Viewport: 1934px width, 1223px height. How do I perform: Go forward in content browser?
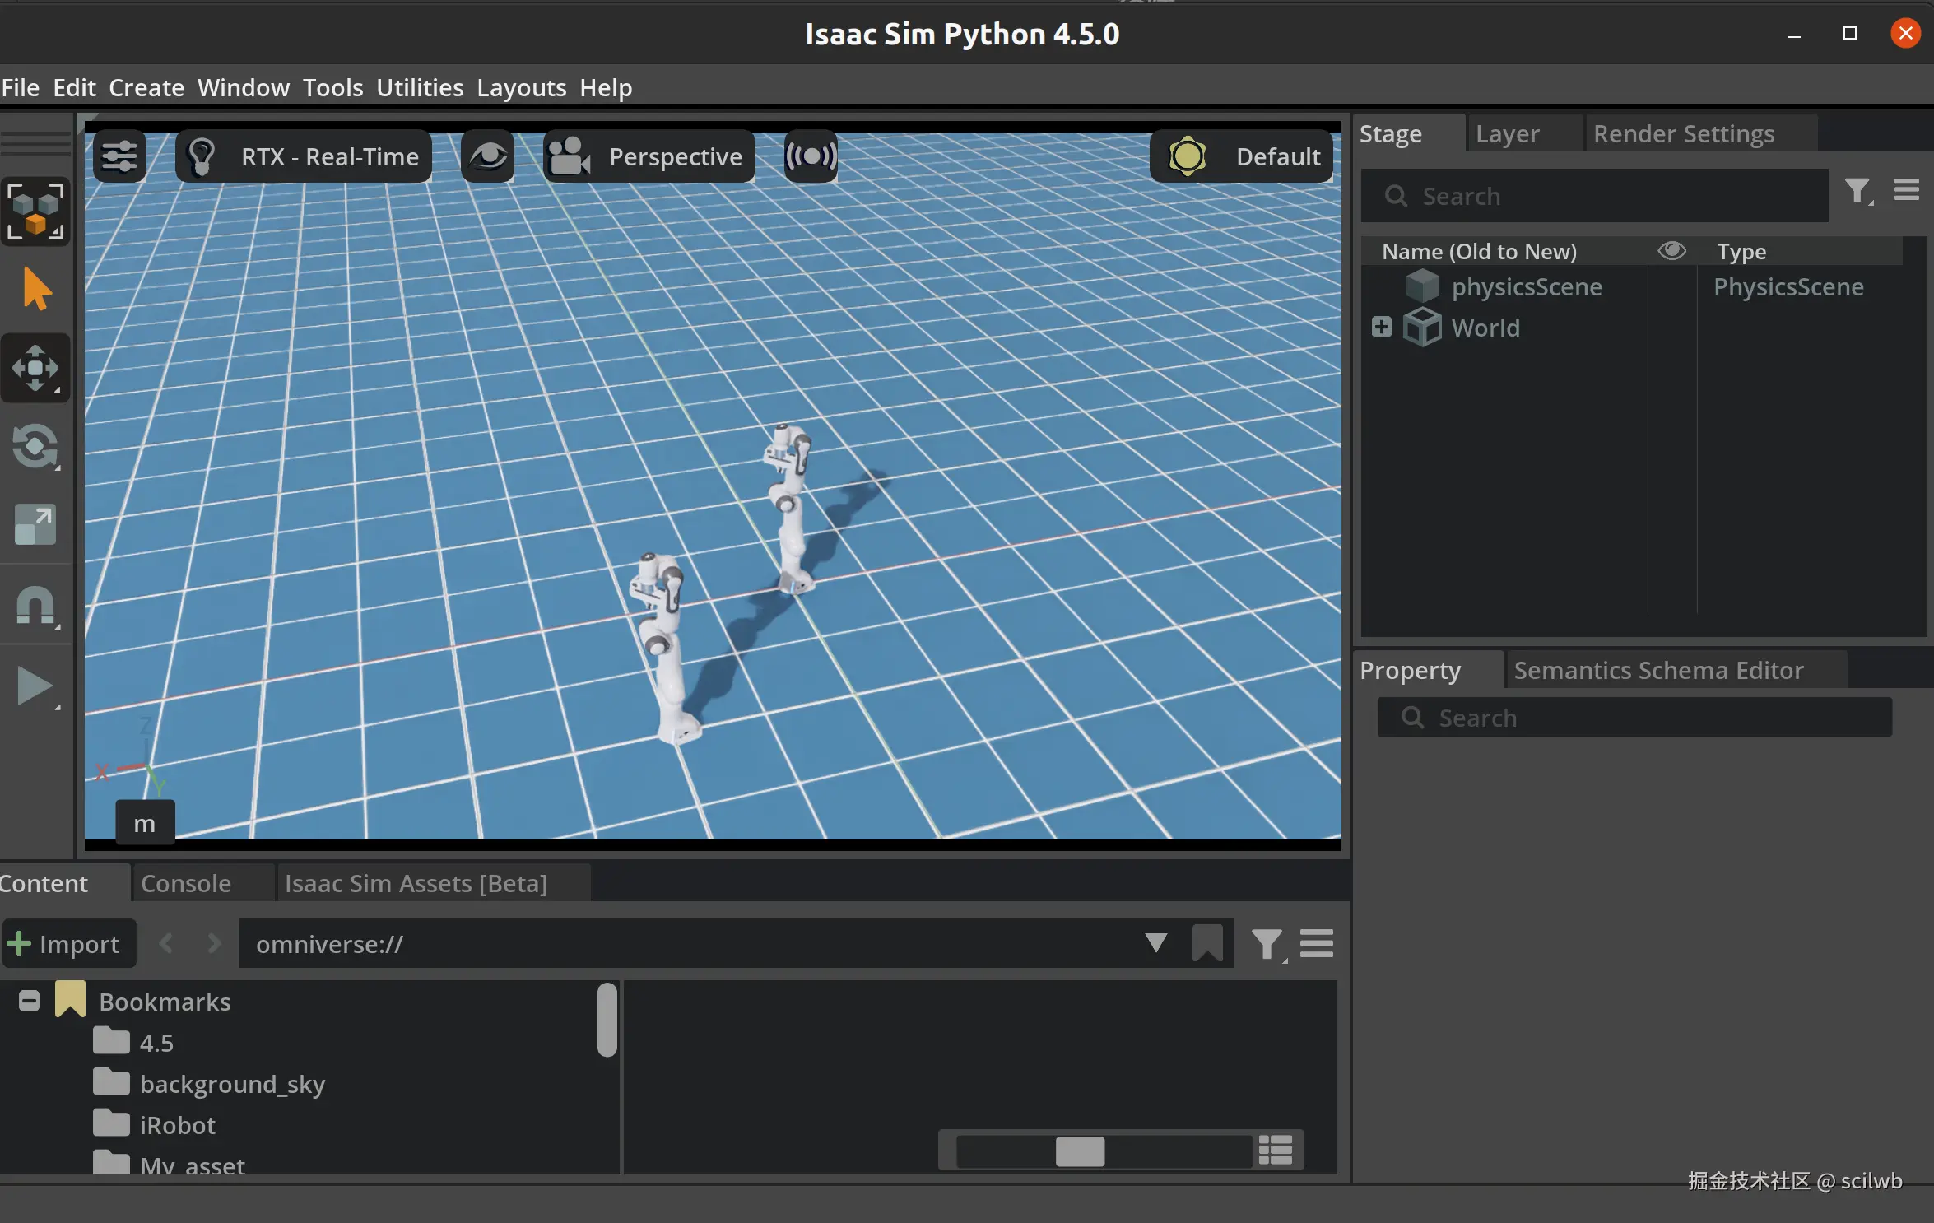[215, 943]
